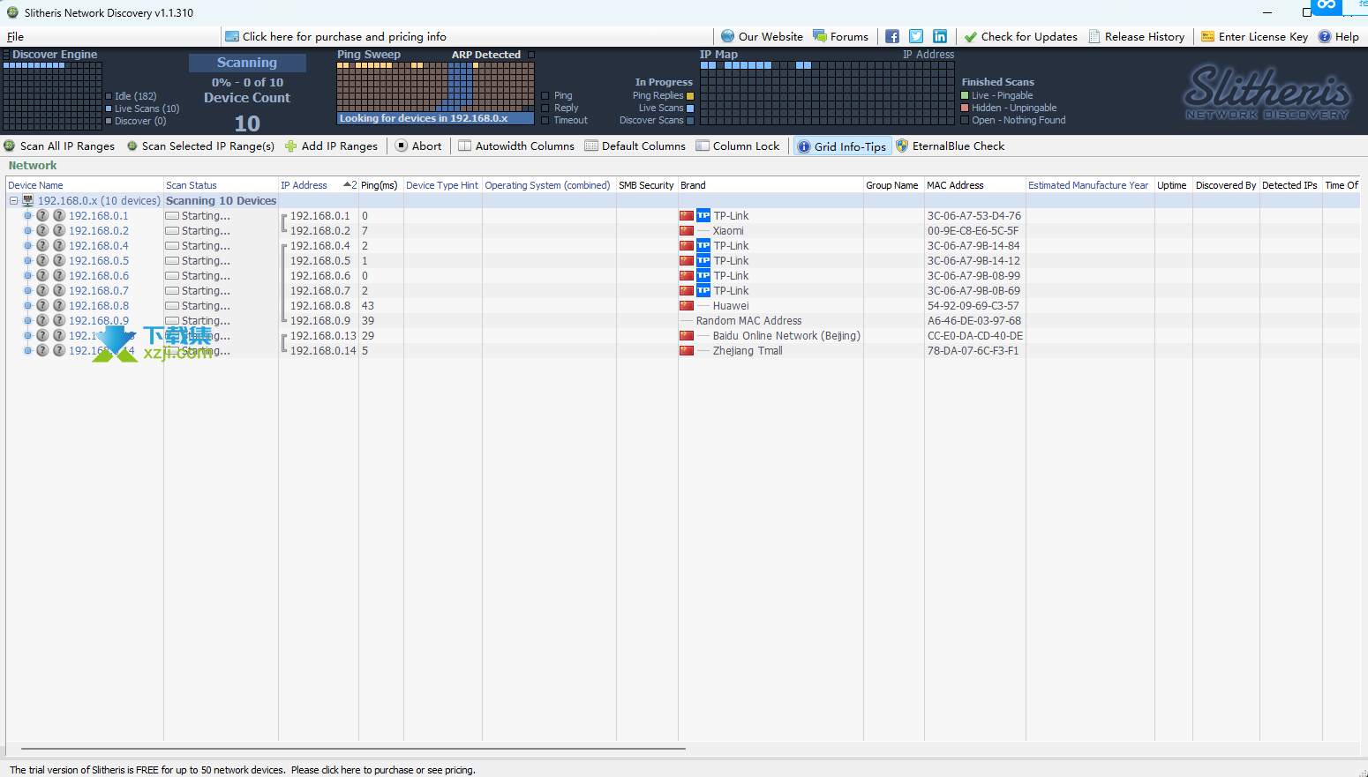Collapse the 192.168.0.x (10 devices) group
1368x777 pixels.
click(x=14, y=200)
